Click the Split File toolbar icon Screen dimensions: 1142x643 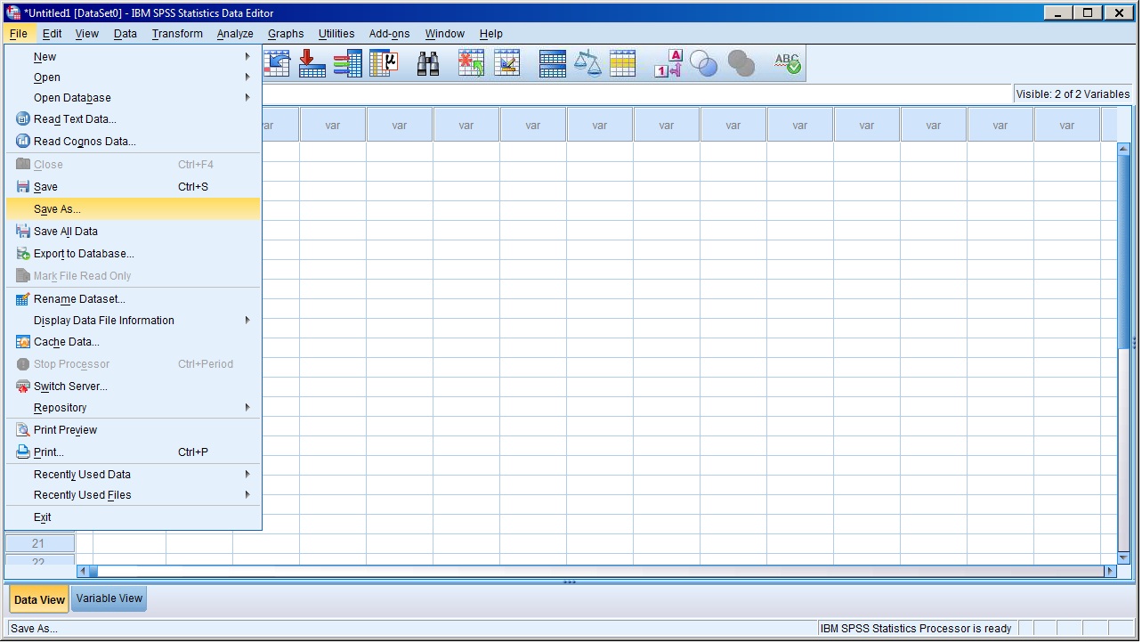coord(552,63)
